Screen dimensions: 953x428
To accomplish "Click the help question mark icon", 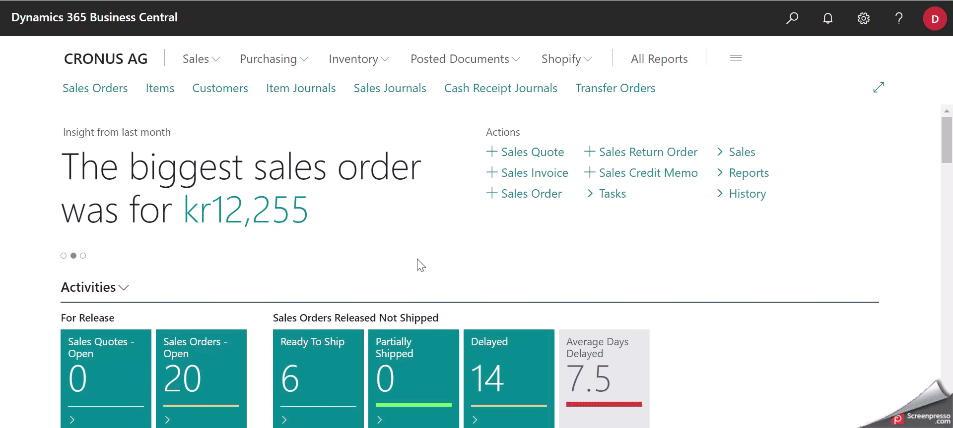I will pyautogui.click(x=899, y=18).
